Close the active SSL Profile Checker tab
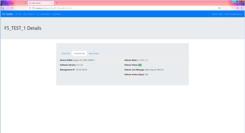Image resolution: width=245 pixels, height=133 pixels. pyautogui.click(x=52, y=3)
